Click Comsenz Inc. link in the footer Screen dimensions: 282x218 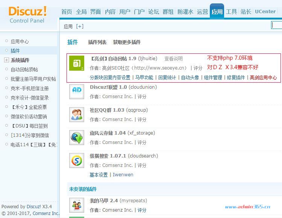(46, 213)
